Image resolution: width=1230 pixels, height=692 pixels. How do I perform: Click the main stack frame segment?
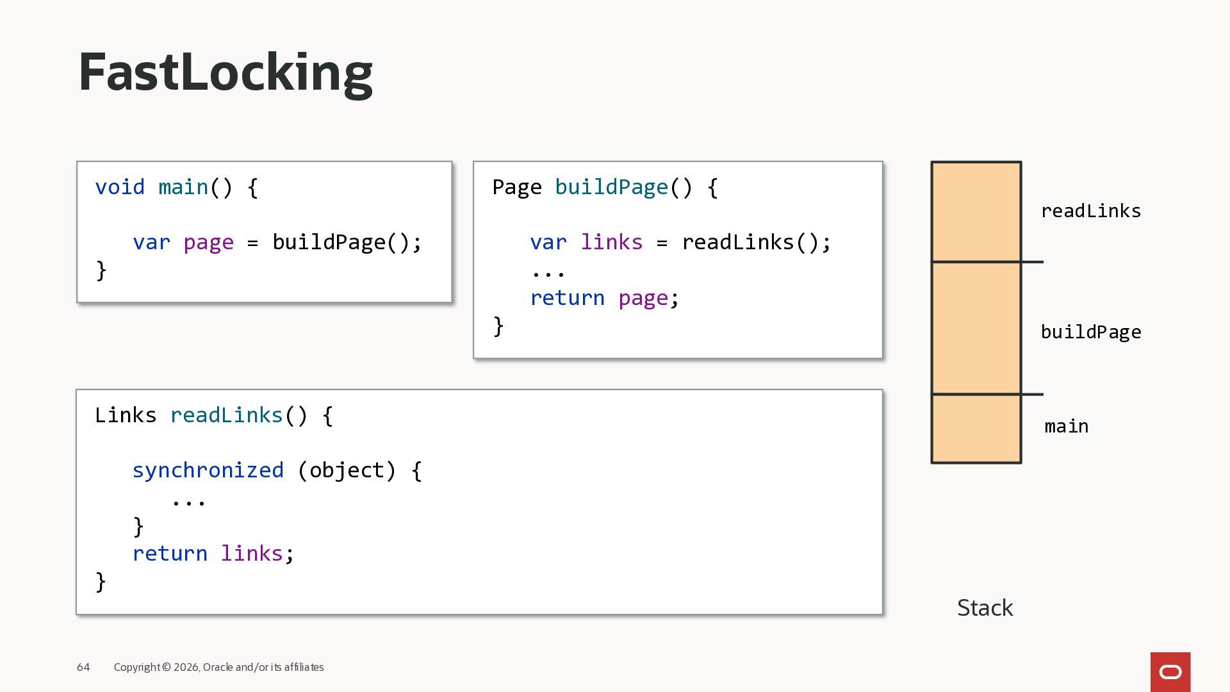(x=976, y=428)
